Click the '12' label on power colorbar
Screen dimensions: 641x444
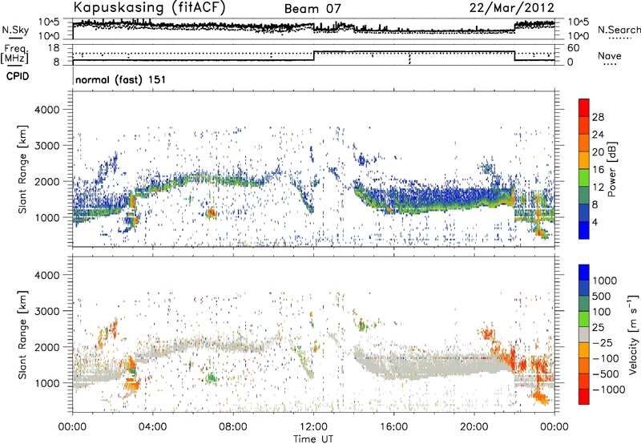[598, 188]
